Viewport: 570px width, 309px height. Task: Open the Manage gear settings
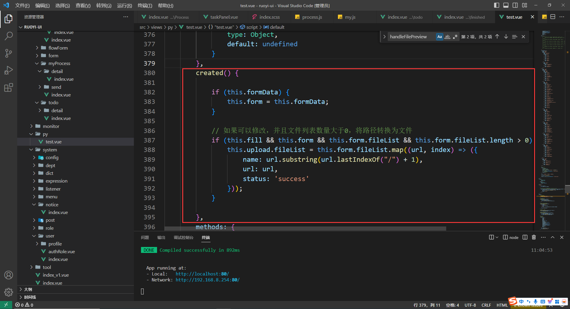(9, 292)
